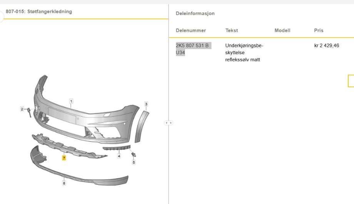354x204 pixels.
Task: Click part number 2K5 807 531 B U34
Action: pyautogui.click(x=194, y=49)
